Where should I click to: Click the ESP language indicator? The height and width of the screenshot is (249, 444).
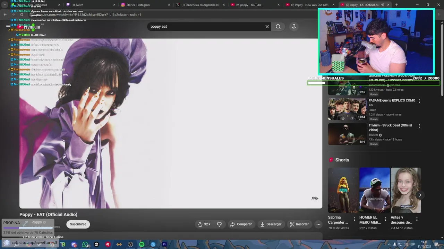point(412,245)
